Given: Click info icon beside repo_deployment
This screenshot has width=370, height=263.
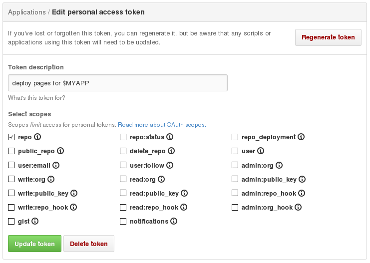Looking at the screenshot, I should coord(301,137).
